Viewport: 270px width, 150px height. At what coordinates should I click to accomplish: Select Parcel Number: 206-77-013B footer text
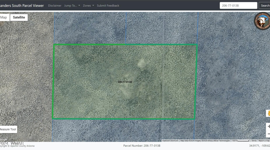click(142, 146)
